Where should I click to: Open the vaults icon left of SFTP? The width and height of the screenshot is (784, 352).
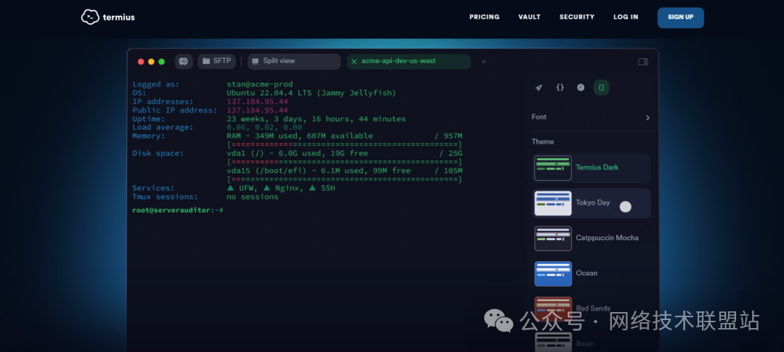click(x=184, y=62)
